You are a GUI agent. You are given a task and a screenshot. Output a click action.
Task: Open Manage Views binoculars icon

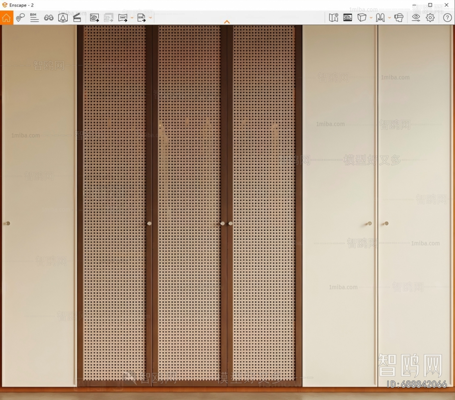48,18
